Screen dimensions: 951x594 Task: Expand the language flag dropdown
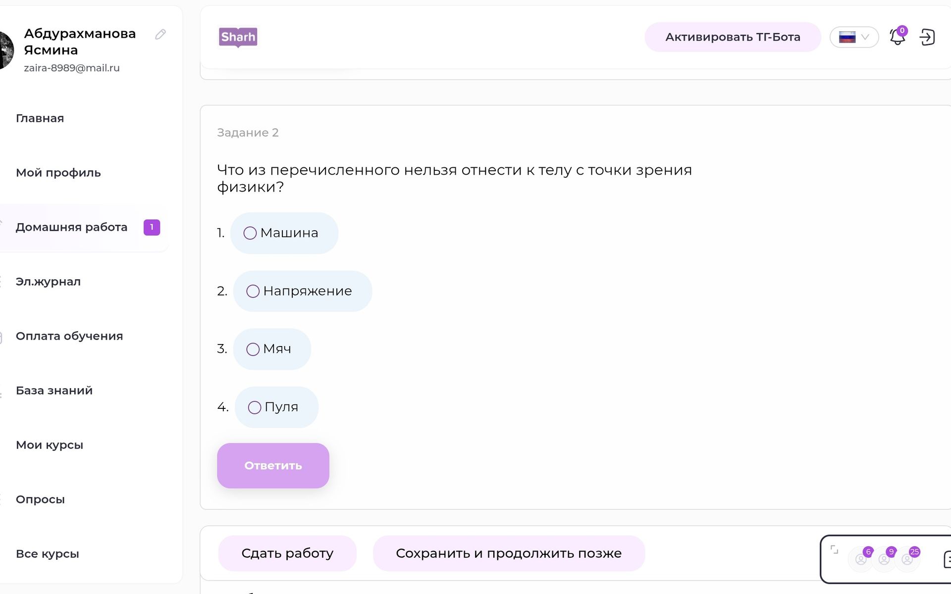click(854, 37)
